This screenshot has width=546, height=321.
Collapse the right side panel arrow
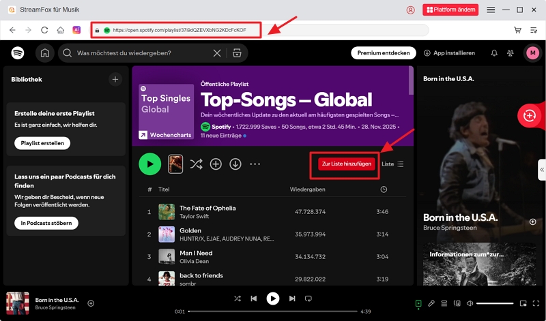click(542, 170)
